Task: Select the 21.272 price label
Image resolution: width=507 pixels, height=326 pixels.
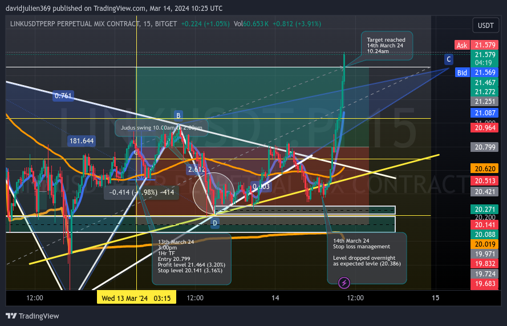Action: point(484,91)
